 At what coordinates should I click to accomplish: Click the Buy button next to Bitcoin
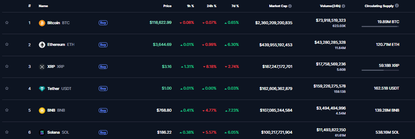(103, 23)
